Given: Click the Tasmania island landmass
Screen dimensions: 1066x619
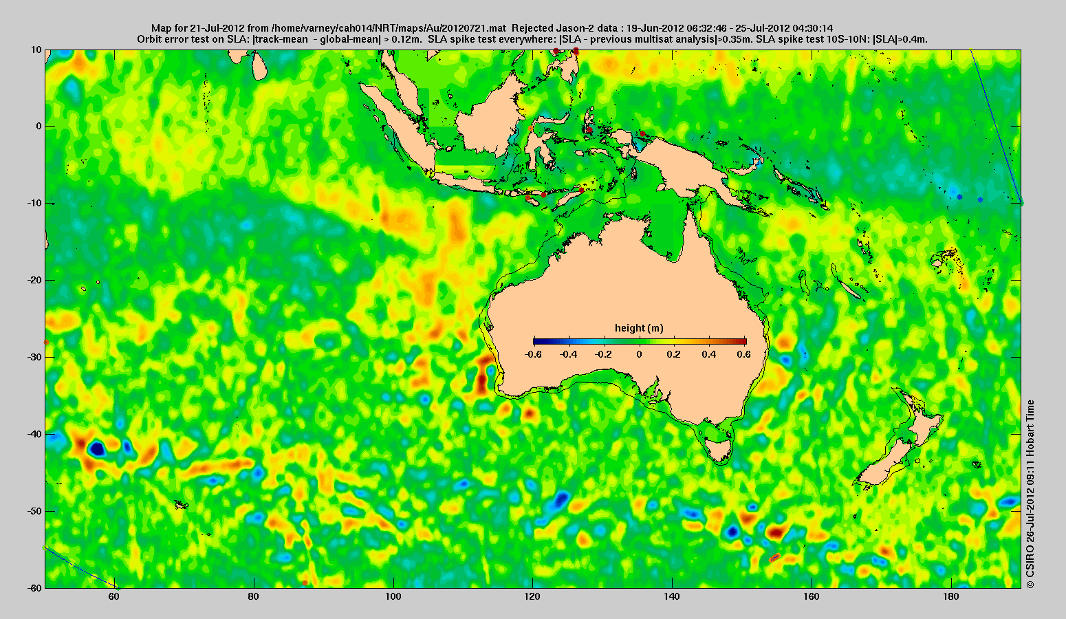Looking at the screenshot, I should pos(718,451).
